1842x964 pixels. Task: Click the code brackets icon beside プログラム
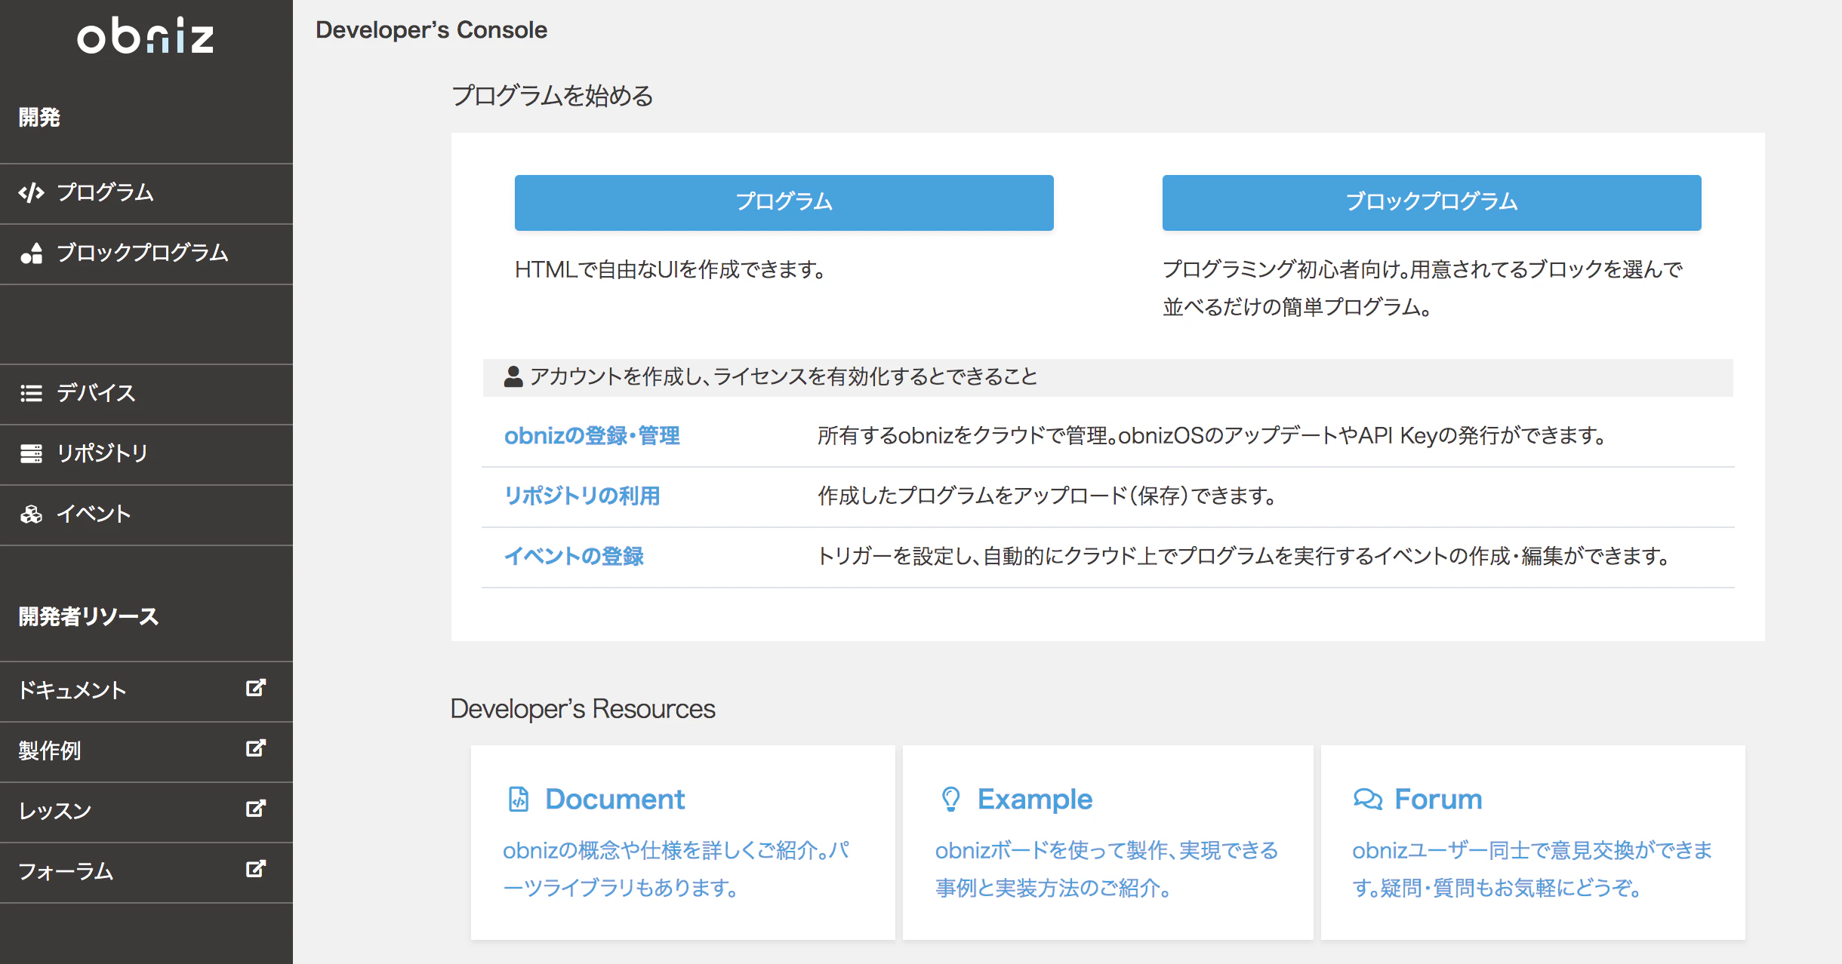31,193
